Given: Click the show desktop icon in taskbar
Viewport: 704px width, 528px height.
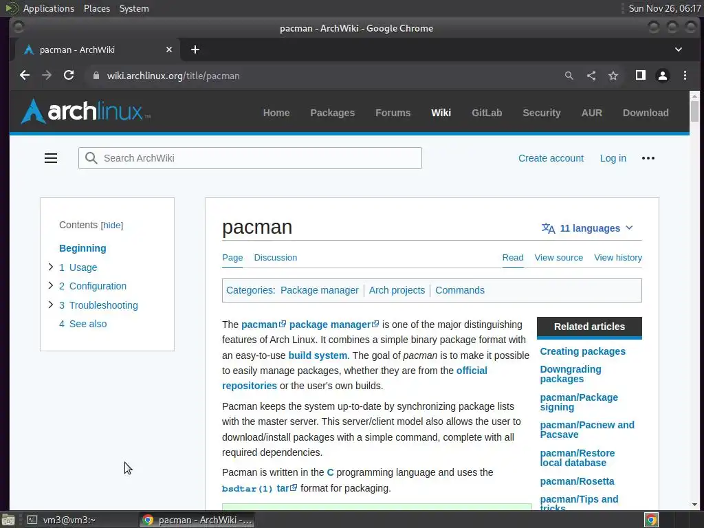Looking at the screenshot, I should coord(8,520).
